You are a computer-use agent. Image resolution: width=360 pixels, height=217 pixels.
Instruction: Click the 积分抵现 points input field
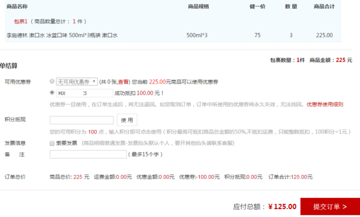(x=82, y=120)
